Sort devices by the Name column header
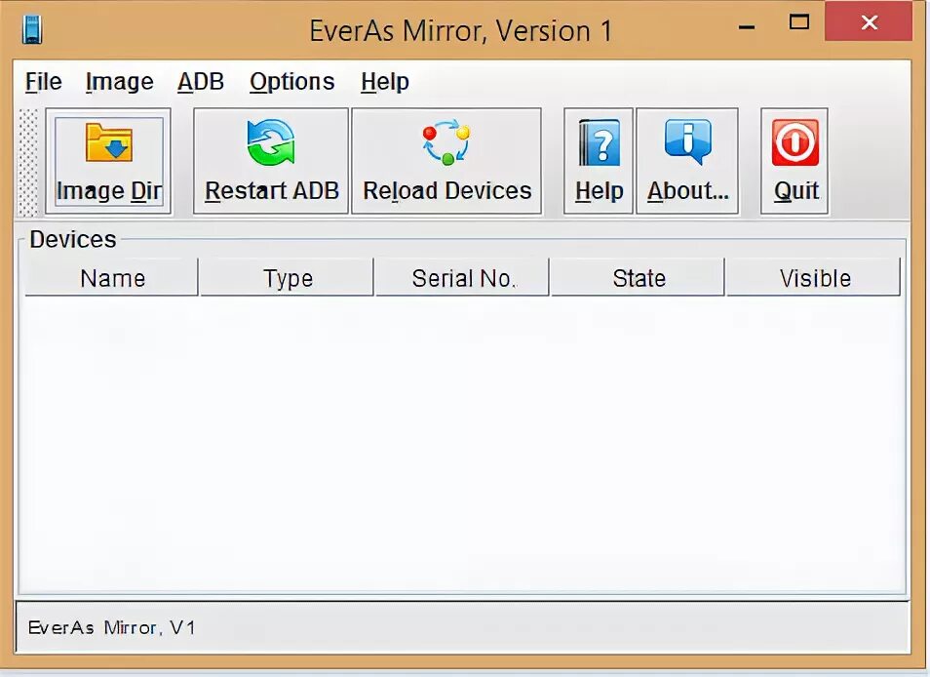The image size is (930, 677). pyautogui.click(x=111, y=278)
